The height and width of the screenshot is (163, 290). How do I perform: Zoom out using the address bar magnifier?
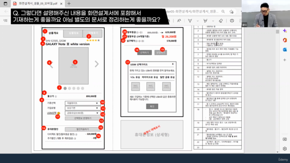point(223,11)
